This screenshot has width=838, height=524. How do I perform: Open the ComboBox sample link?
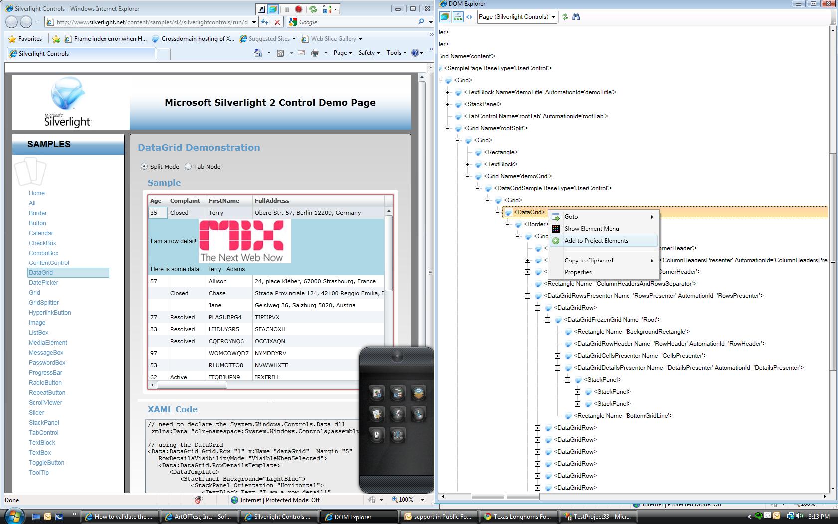point(44,253)
